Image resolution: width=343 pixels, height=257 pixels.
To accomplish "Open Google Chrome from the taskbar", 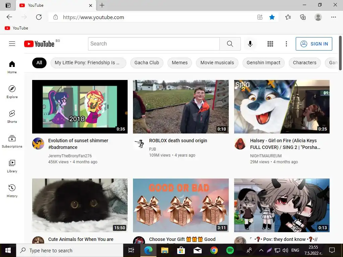I will point(214,250).
